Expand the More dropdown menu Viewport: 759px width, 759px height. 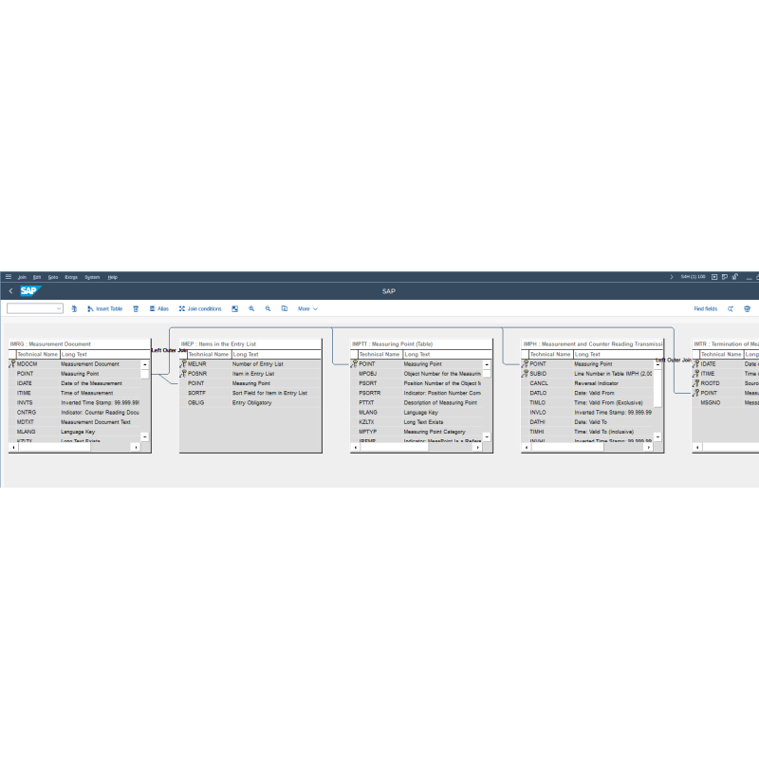click(x=307, y=308)
